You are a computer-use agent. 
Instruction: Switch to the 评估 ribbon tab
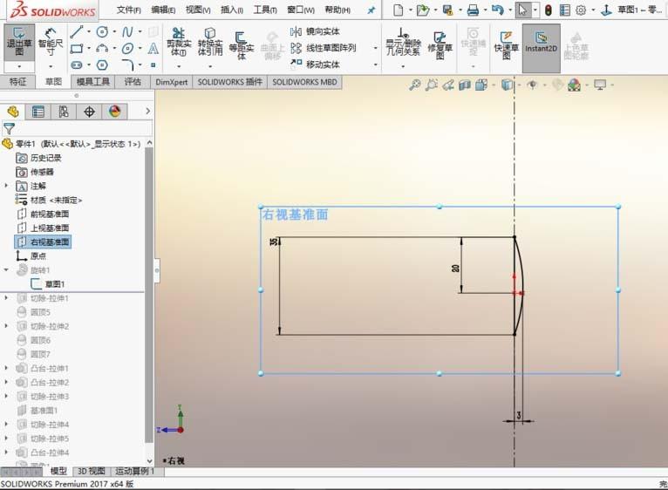pos(133,82)
